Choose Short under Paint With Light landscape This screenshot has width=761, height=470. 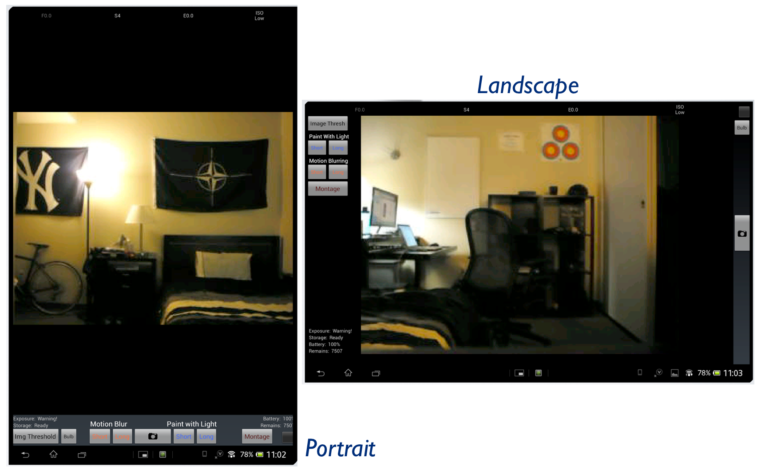point(317,148)
